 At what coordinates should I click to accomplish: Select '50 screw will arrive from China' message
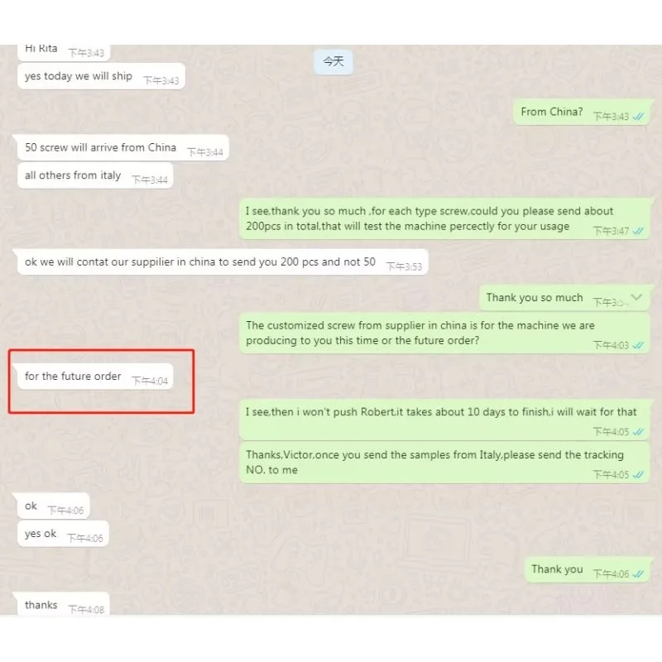coord(122,148)
